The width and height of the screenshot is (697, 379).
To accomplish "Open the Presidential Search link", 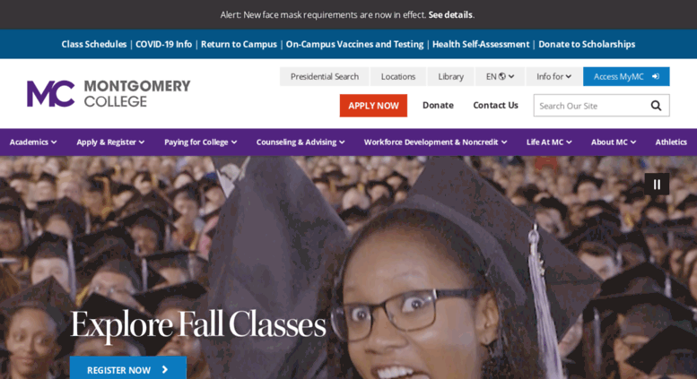I will (325, 76).
